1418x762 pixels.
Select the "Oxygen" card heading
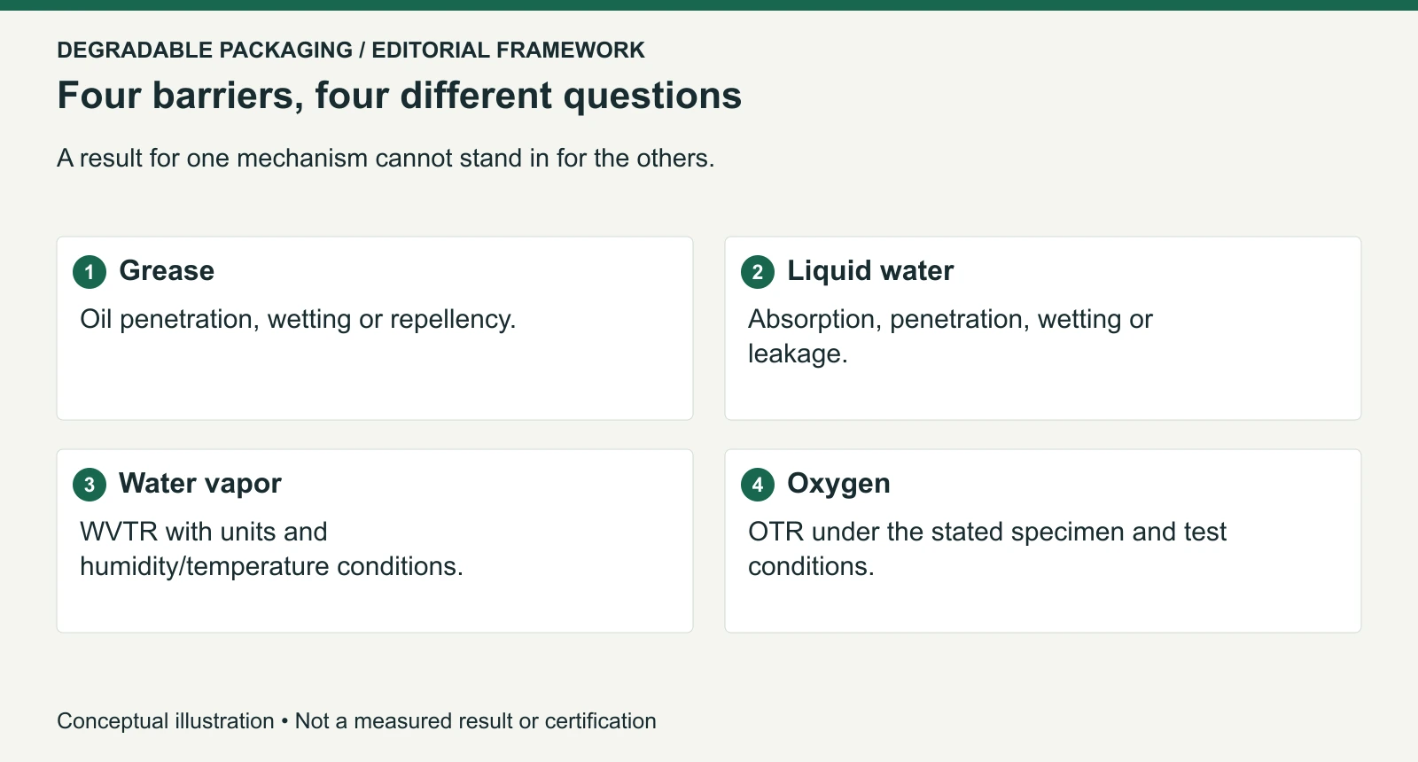point(838,484)
